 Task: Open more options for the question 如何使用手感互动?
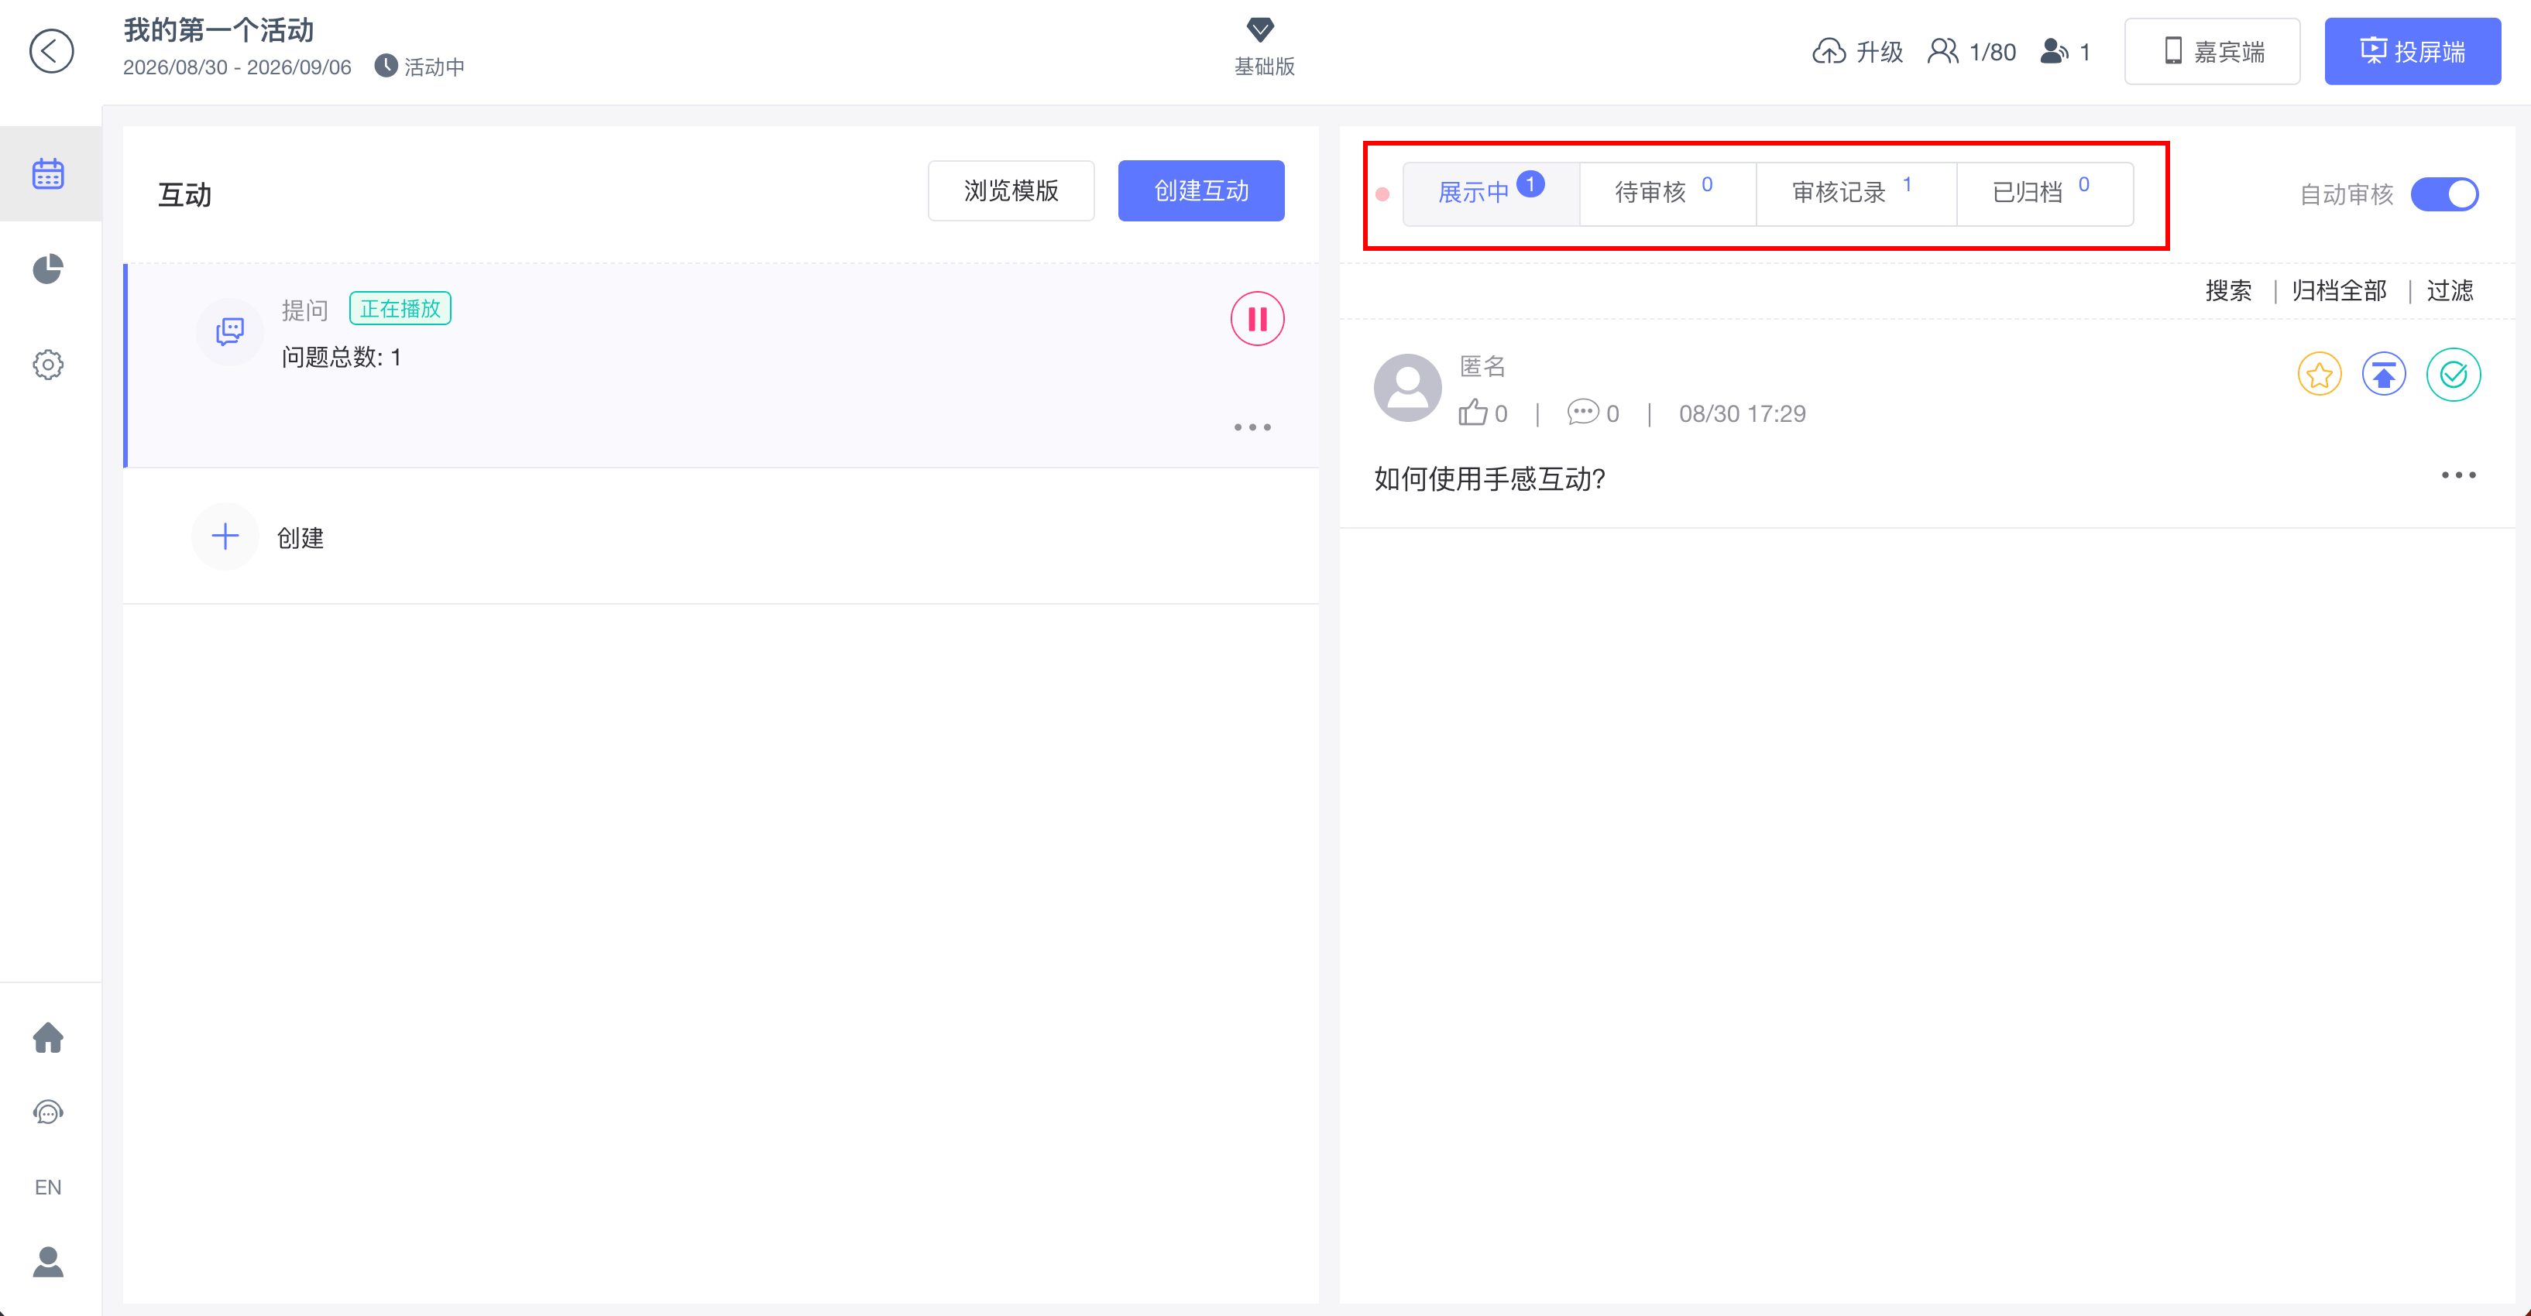click(2458, 475)
